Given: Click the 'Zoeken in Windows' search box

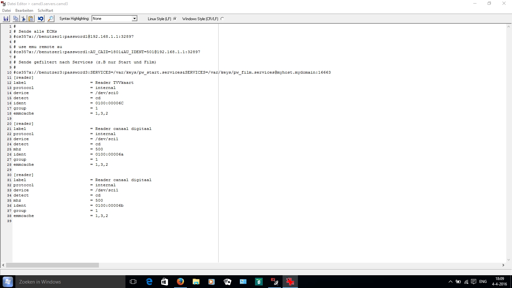Looking at the screenshot, I should 70,282.
